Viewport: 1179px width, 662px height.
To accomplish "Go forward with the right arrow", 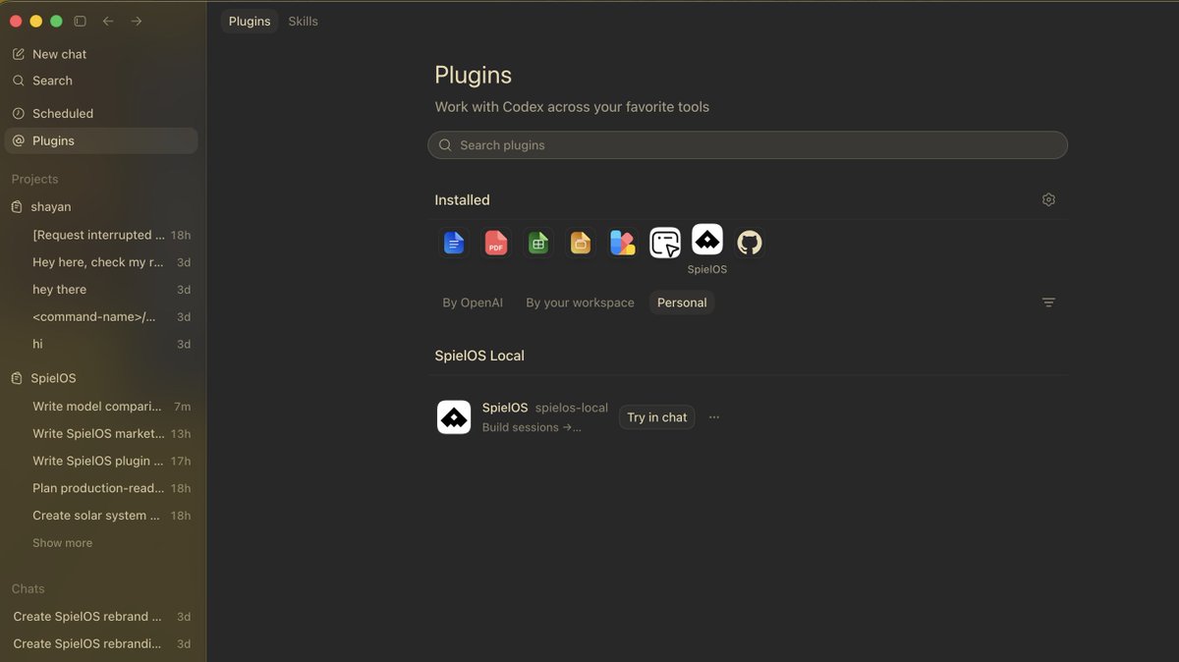I will [x=137, y=21].
